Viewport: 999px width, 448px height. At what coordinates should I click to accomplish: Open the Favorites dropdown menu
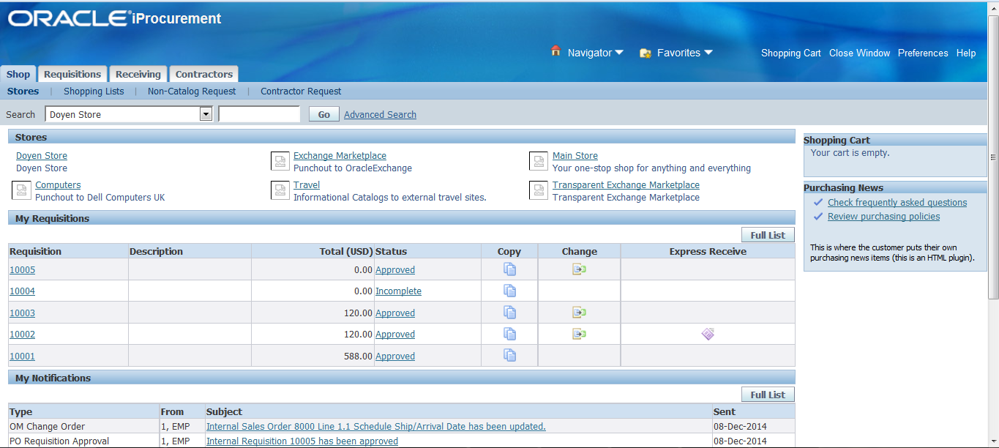point(685,53)
